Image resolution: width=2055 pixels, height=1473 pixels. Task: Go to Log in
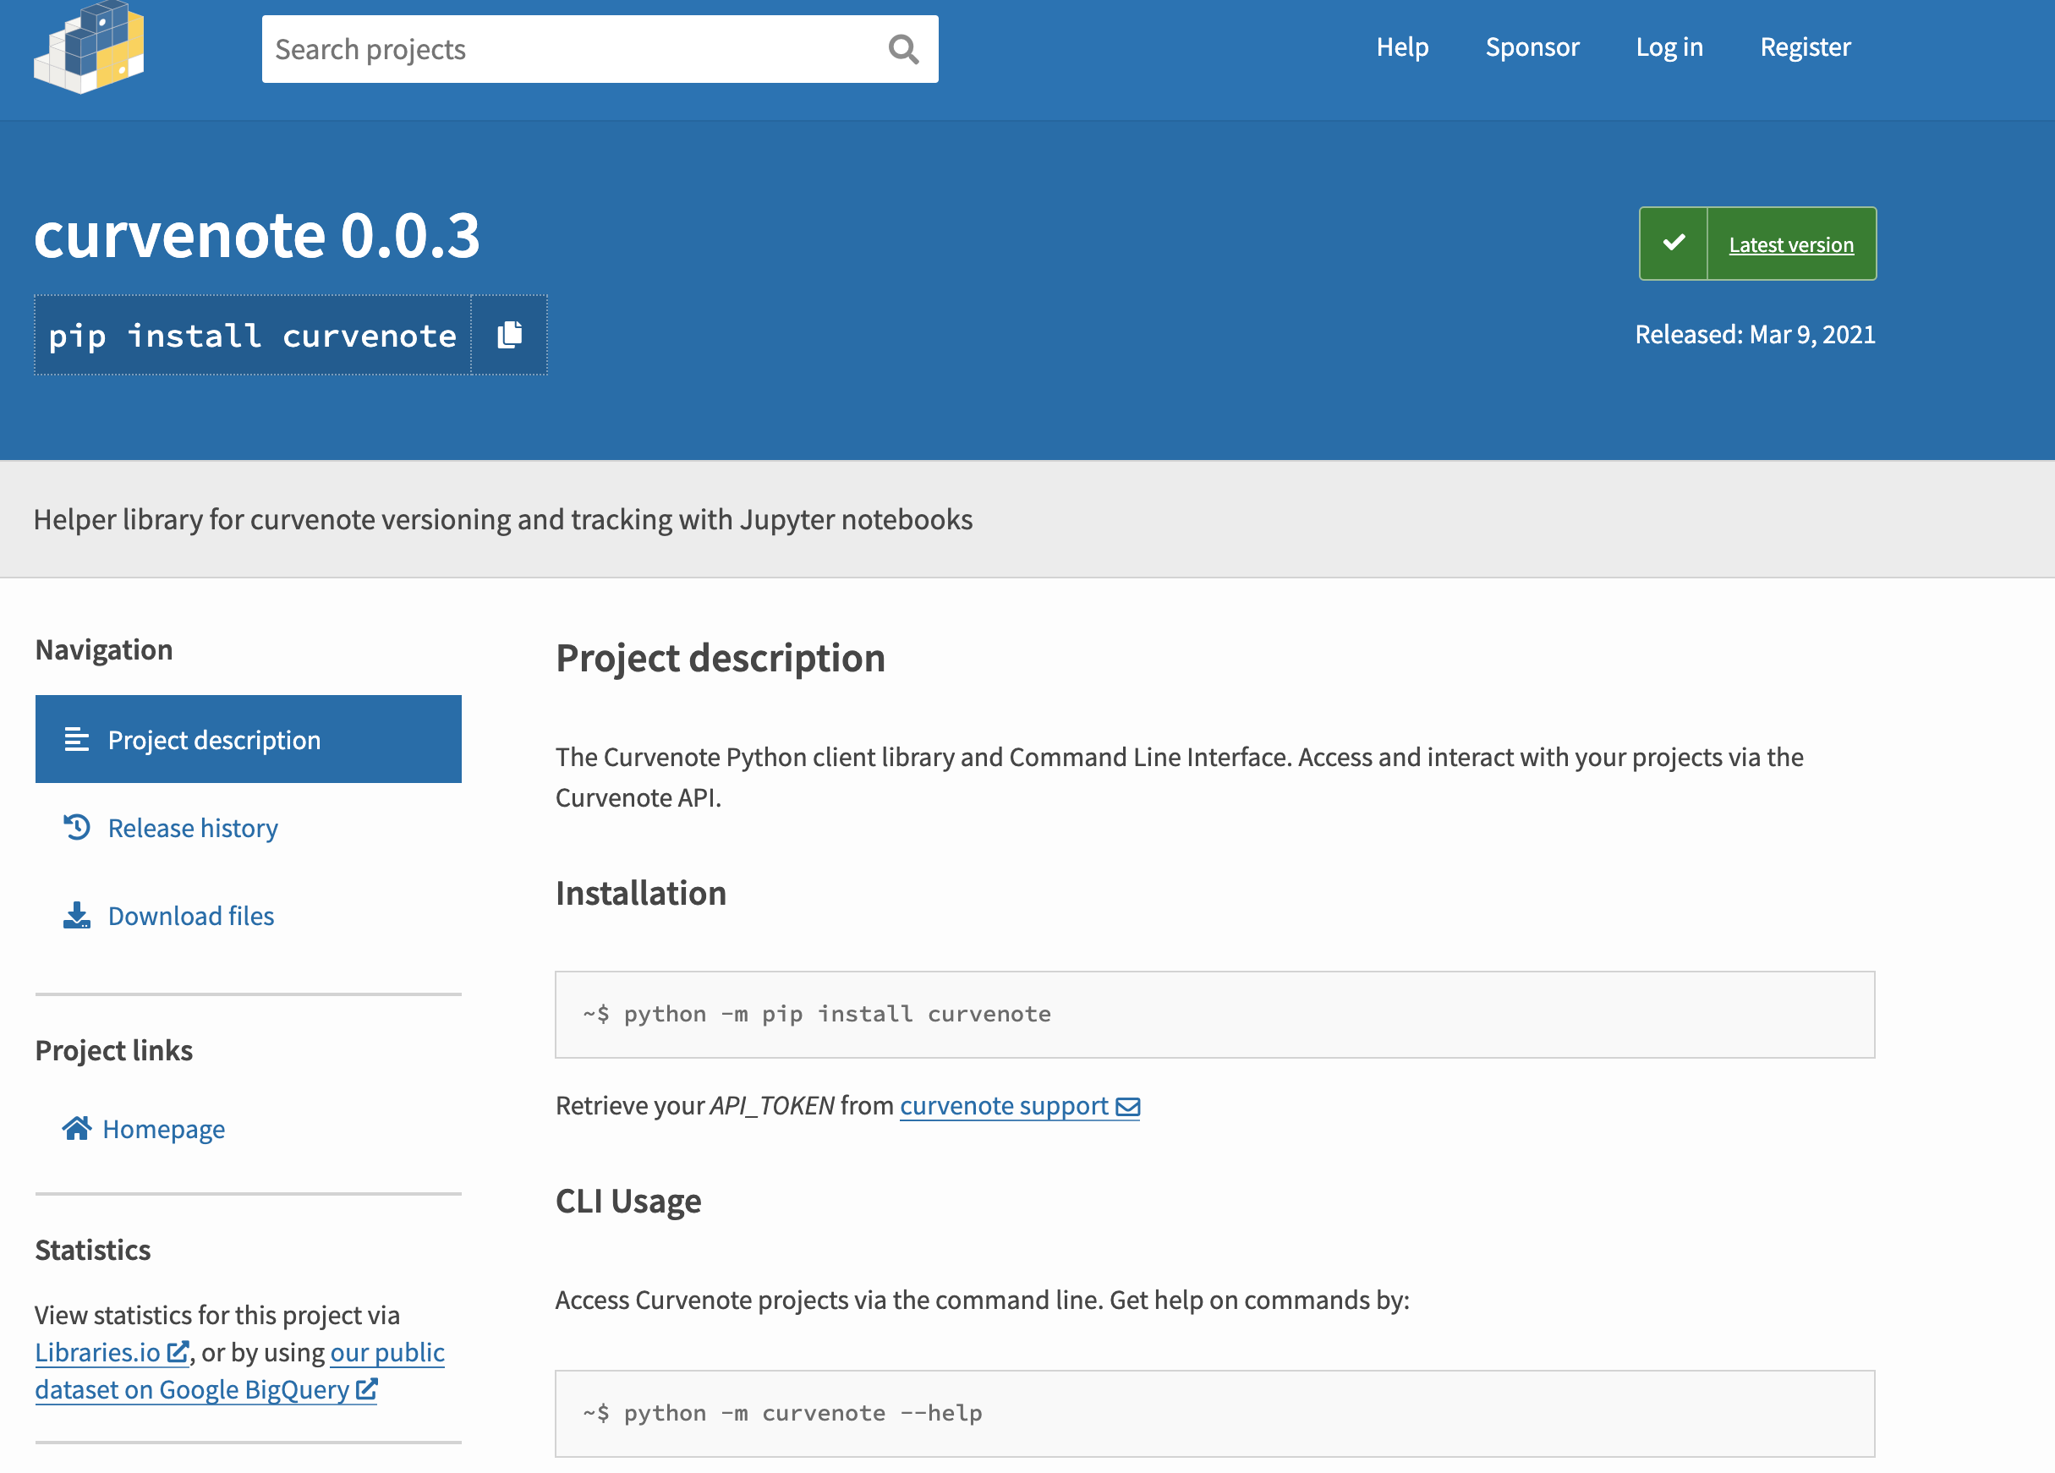point(1669,47)
